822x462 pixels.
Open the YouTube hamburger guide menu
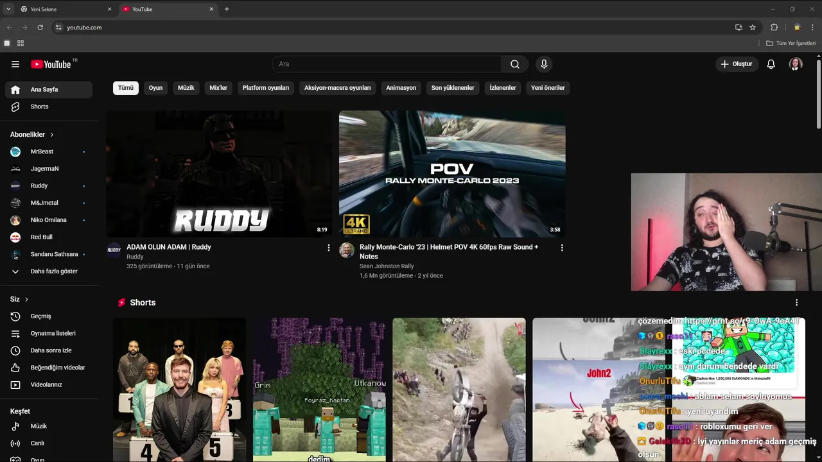15,64
